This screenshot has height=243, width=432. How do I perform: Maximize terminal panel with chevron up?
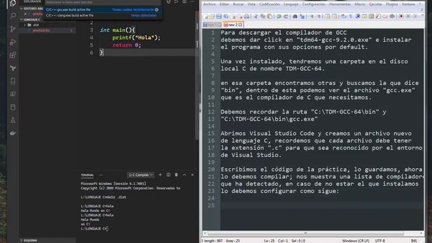184,175
